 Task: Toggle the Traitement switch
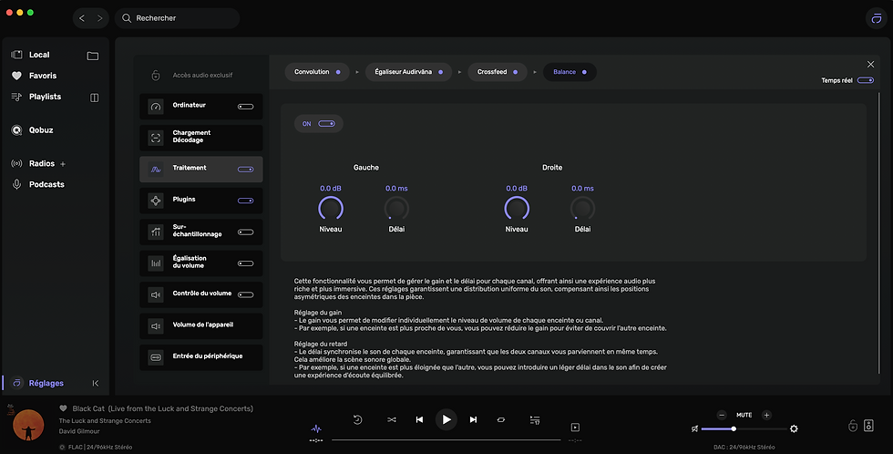point(245,170)
